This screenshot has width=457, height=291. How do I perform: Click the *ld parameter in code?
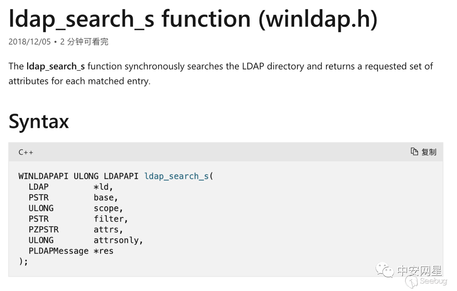[x=103, y=187]
